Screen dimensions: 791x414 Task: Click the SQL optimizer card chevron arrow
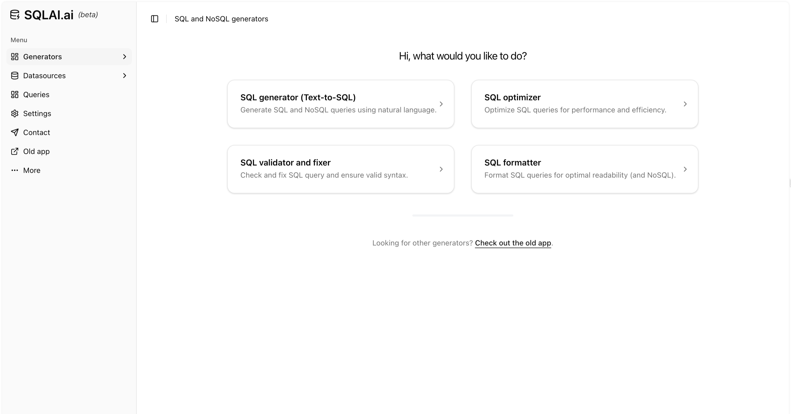tap(685, 104)
